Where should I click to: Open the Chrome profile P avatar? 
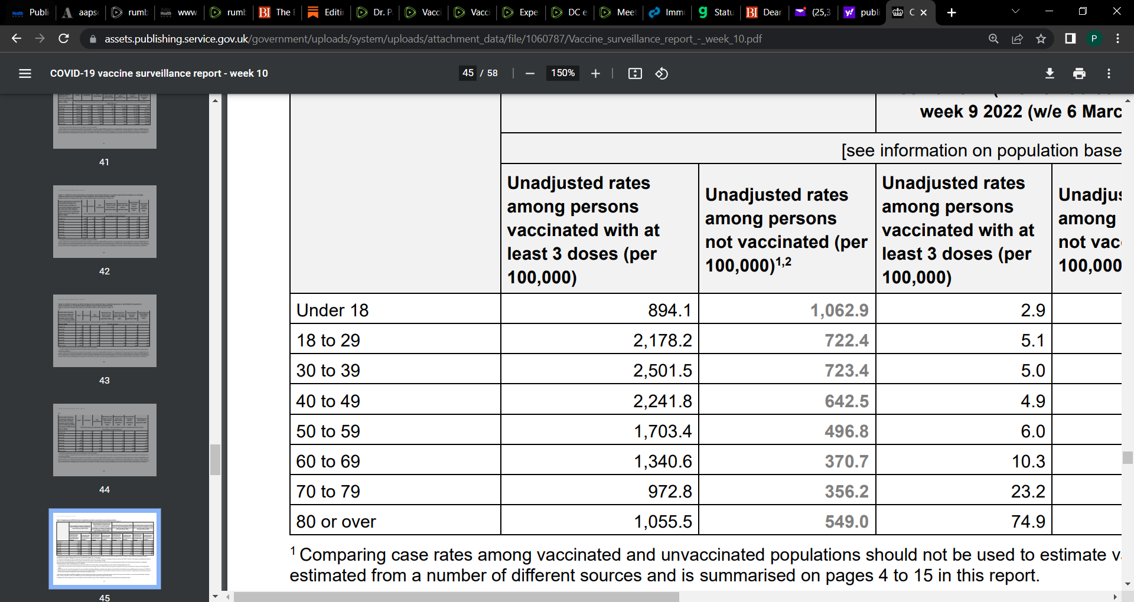point(1094,38)
